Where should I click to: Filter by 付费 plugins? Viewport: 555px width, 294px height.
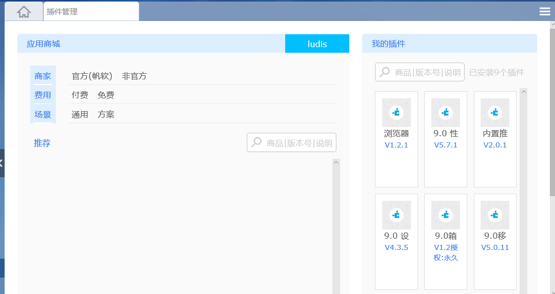80,95
